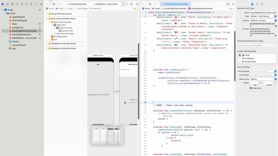Click the warning icon in code editor jump bar
The height and width of the screenshot is (156, 278).
[x=232, y=9]
